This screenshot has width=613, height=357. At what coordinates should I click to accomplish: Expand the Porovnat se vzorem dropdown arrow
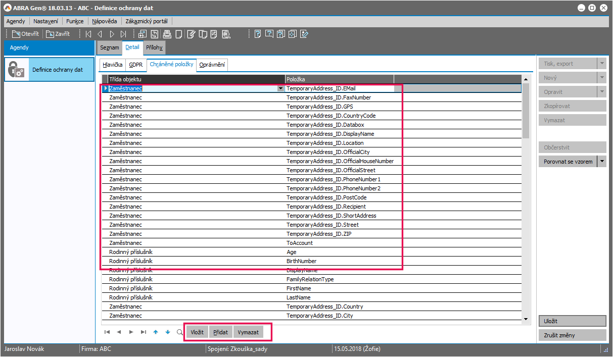pos(601,162)
